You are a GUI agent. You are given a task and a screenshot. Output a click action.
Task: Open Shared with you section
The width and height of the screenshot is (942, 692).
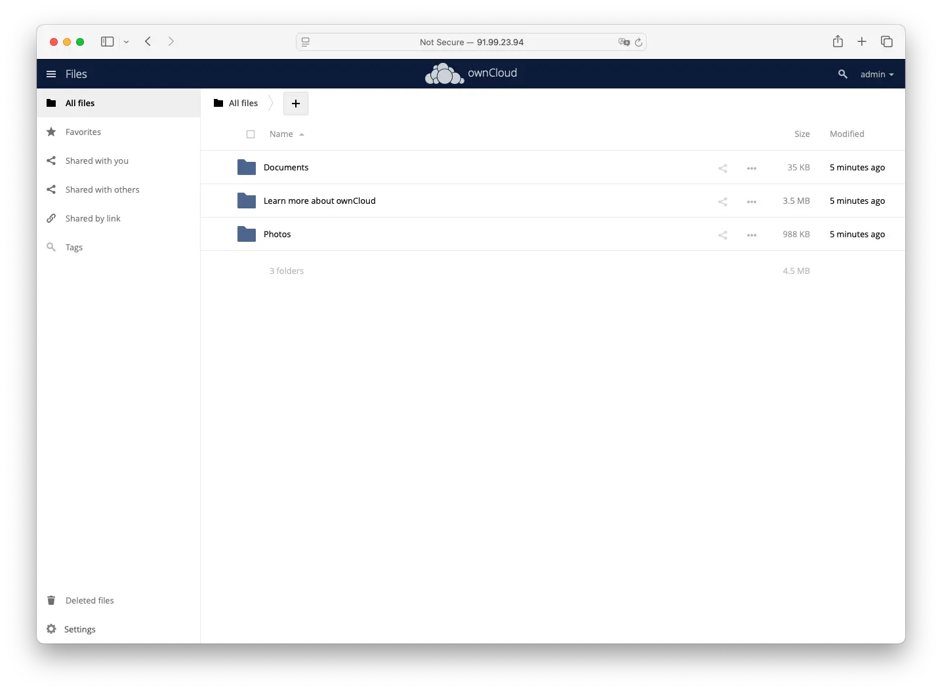coord(96,161)
